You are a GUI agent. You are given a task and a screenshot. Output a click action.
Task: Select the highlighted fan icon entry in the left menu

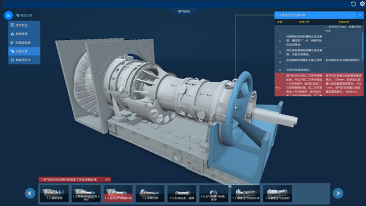[x=24, y=51]
